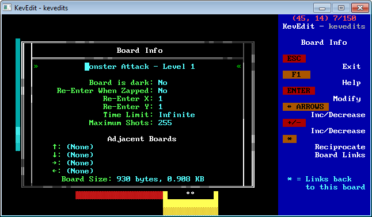Screen dimensions: 372x217
Task: Click the green right chevron beside title
Action: (x=238, y=67)
